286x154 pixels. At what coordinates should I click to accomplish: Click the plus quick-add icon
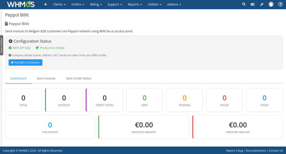point(45,4)
